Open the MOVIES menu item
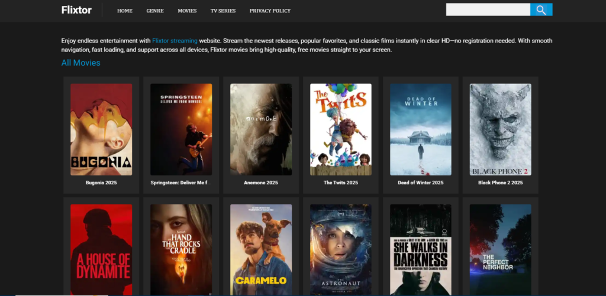 pos(187,11)
